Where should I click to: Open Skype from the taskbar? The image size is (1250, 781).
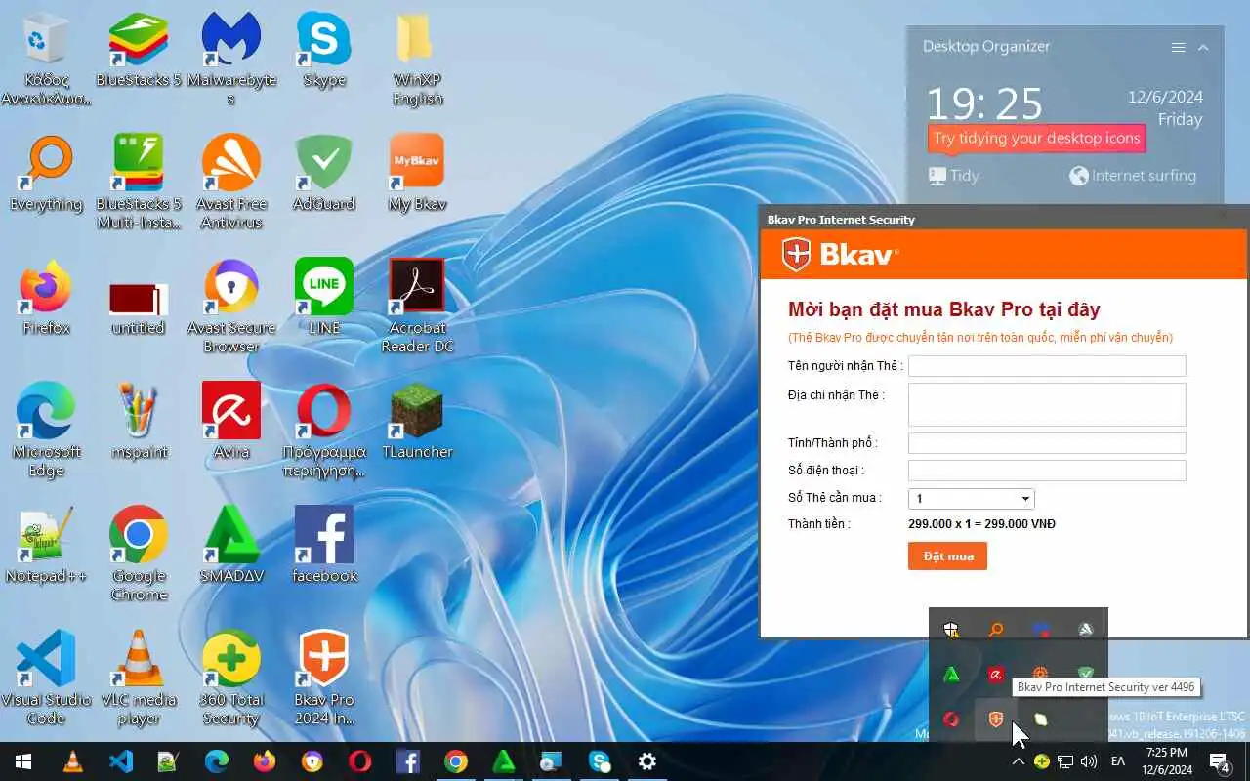click(x=600, y=761)
